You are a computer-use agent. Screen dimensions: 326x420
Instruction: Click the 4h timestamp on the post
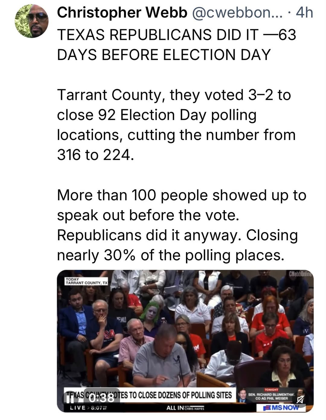pos(305,13)
